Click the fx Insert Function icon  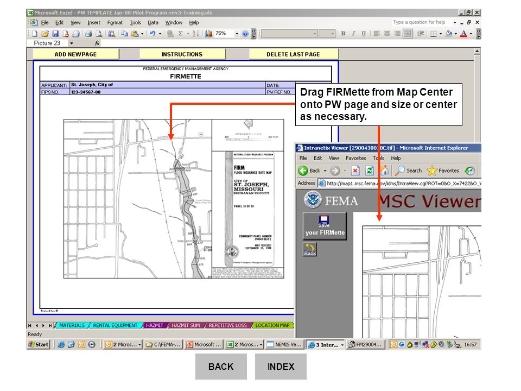click(x=97, y=43)
